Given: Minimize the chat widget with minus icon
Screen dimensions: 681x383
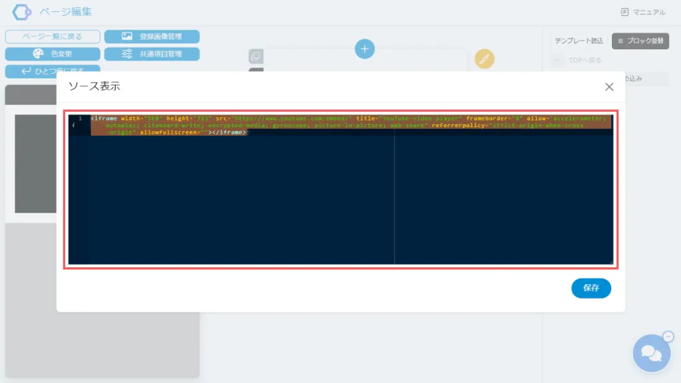Looking at the screenshot, I should tap(668, 336).
